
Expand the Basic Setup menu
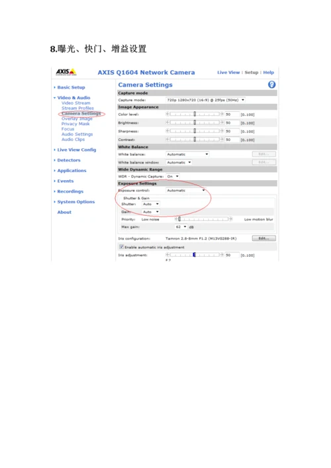click(71, 87)
